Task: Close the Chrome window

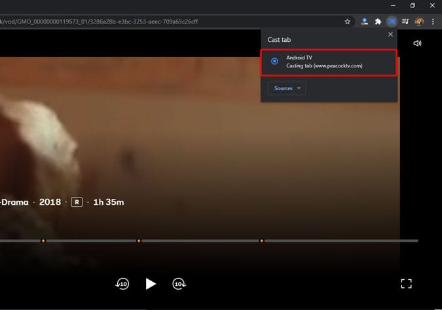Action: coord(432,6)
